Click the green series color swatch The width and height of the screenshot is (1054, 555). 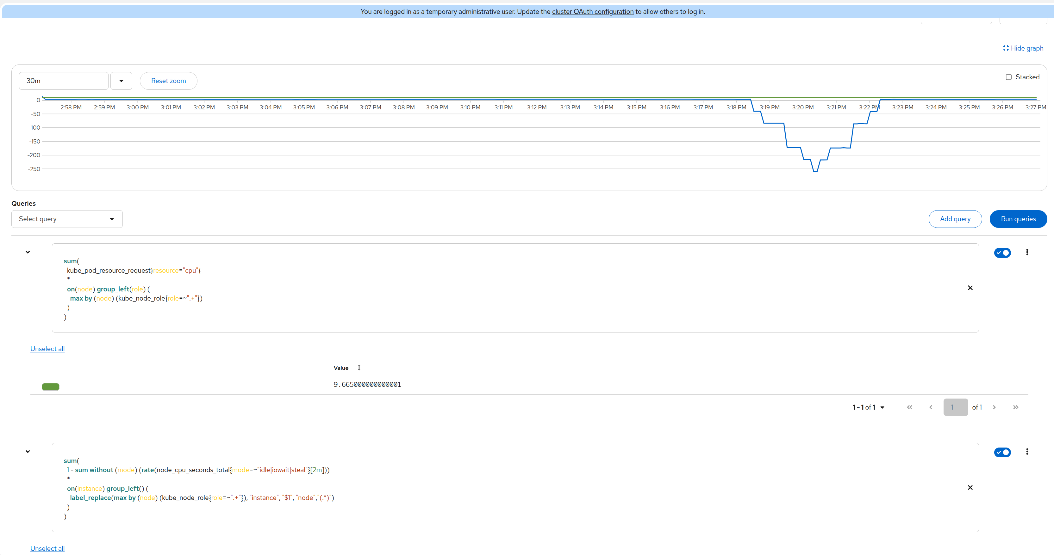(51, 387)
